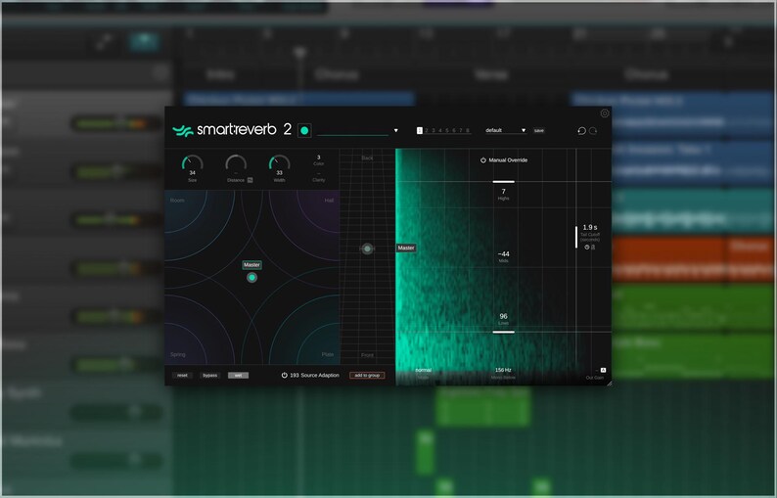Viewport: 777px width, 498px height.
Task: Click the undo arrow icon
Action: click(x=581, y=131)
